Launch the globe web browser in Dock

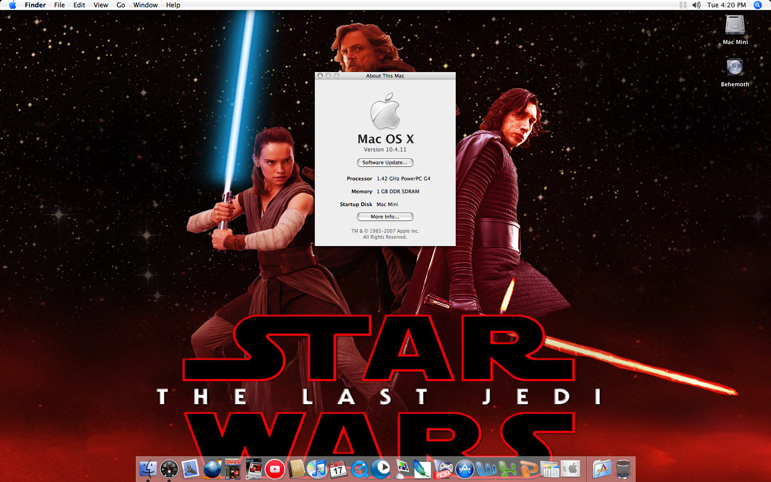point(212,469)
